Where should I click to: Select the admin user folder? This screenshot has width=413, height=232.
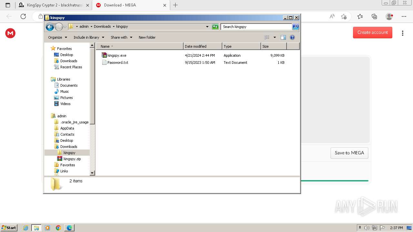pos(62,116)
